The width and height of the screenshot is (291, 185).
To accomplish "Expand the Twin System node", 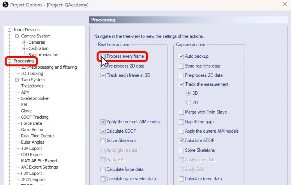I will tap(17, 80).
